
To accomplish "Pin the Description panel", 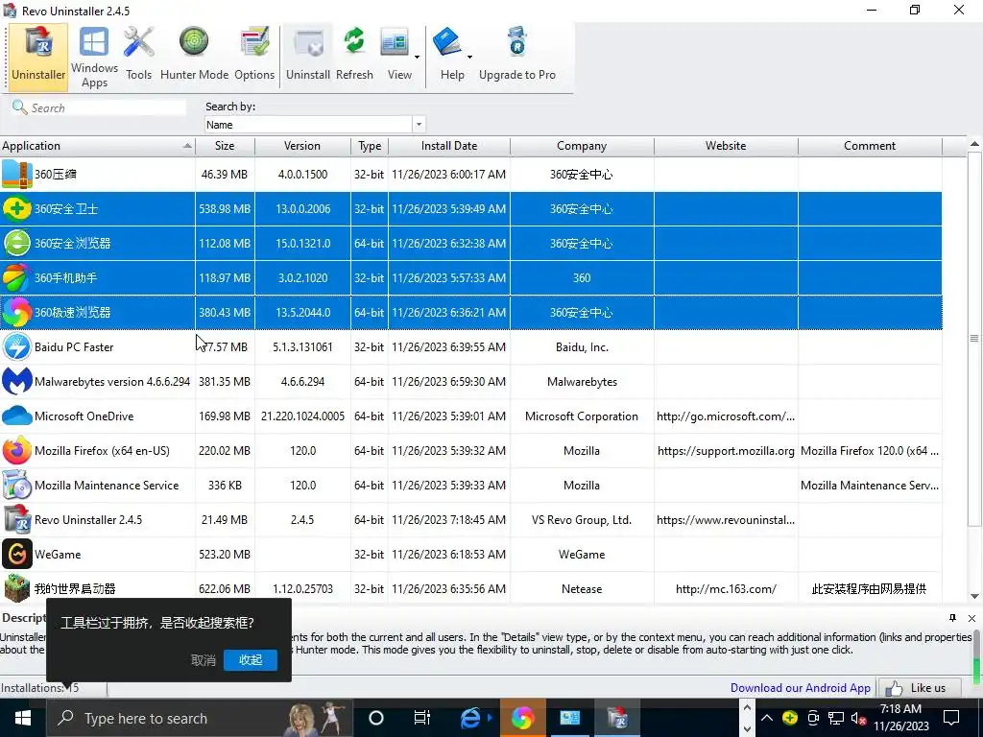I will (x=952, y=618).
